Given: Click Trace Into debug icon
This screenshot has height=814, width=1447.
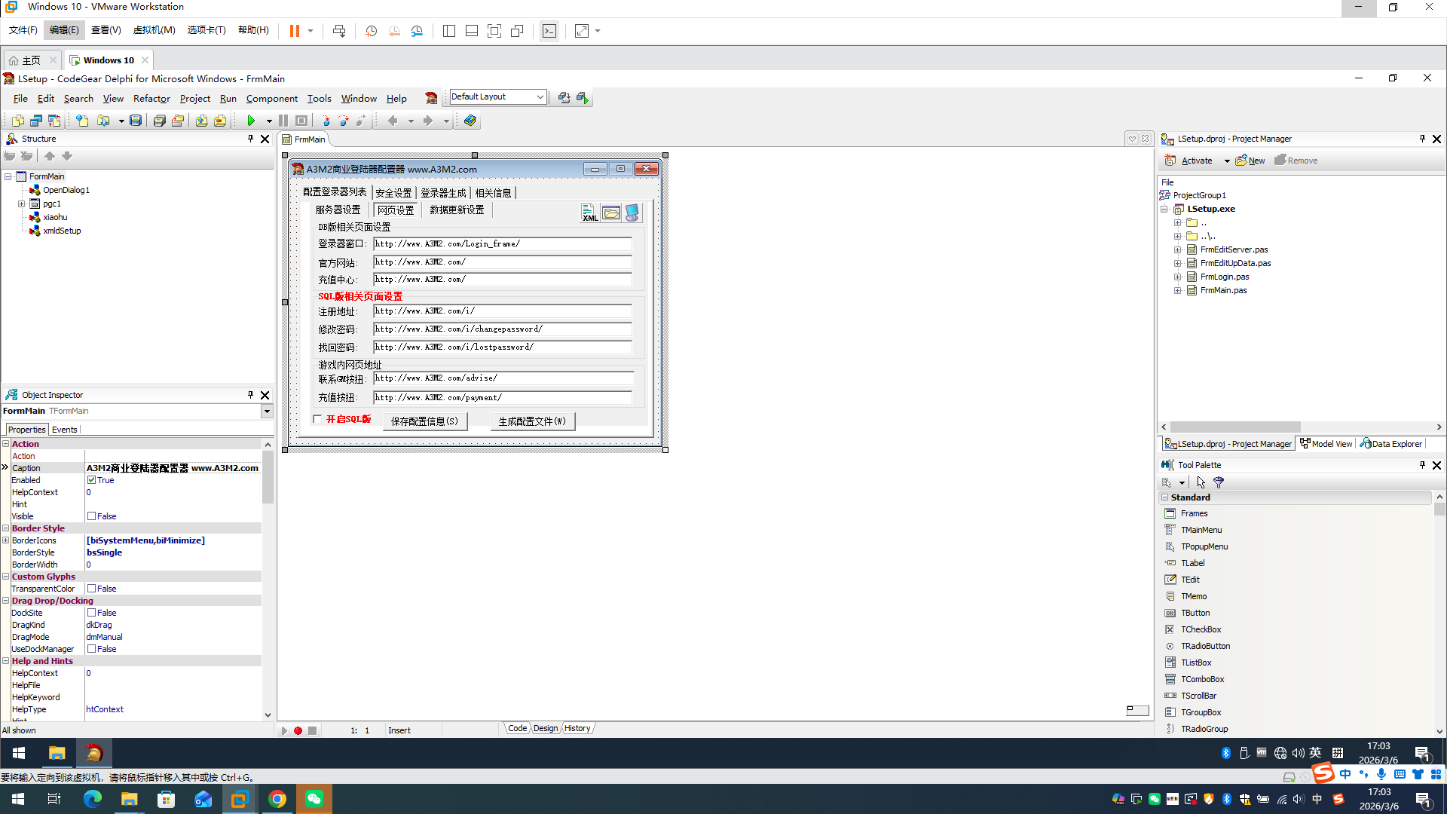Looking at the screenshot, I should pos(326,121).
